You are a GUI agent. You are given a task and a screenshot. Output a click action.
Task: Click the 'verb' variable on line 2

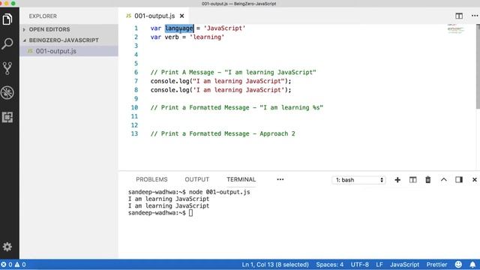click(172, 37)
